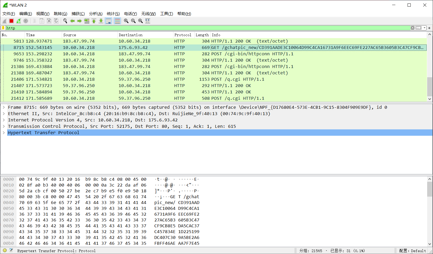Open the 编辑(E) menu

click(x=26, y=14)
